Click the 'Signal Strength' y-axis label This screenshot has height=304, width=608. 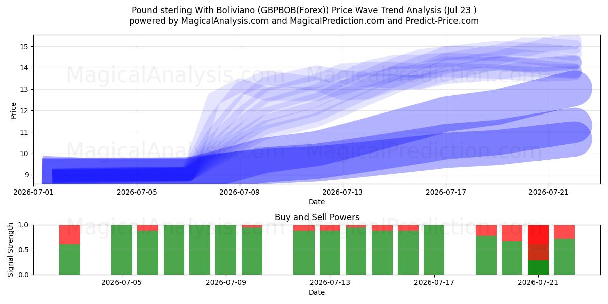(11, 250)
